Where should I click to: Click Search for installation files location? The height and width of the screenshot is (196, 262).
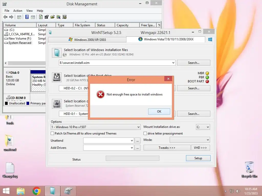pos(193,63)
